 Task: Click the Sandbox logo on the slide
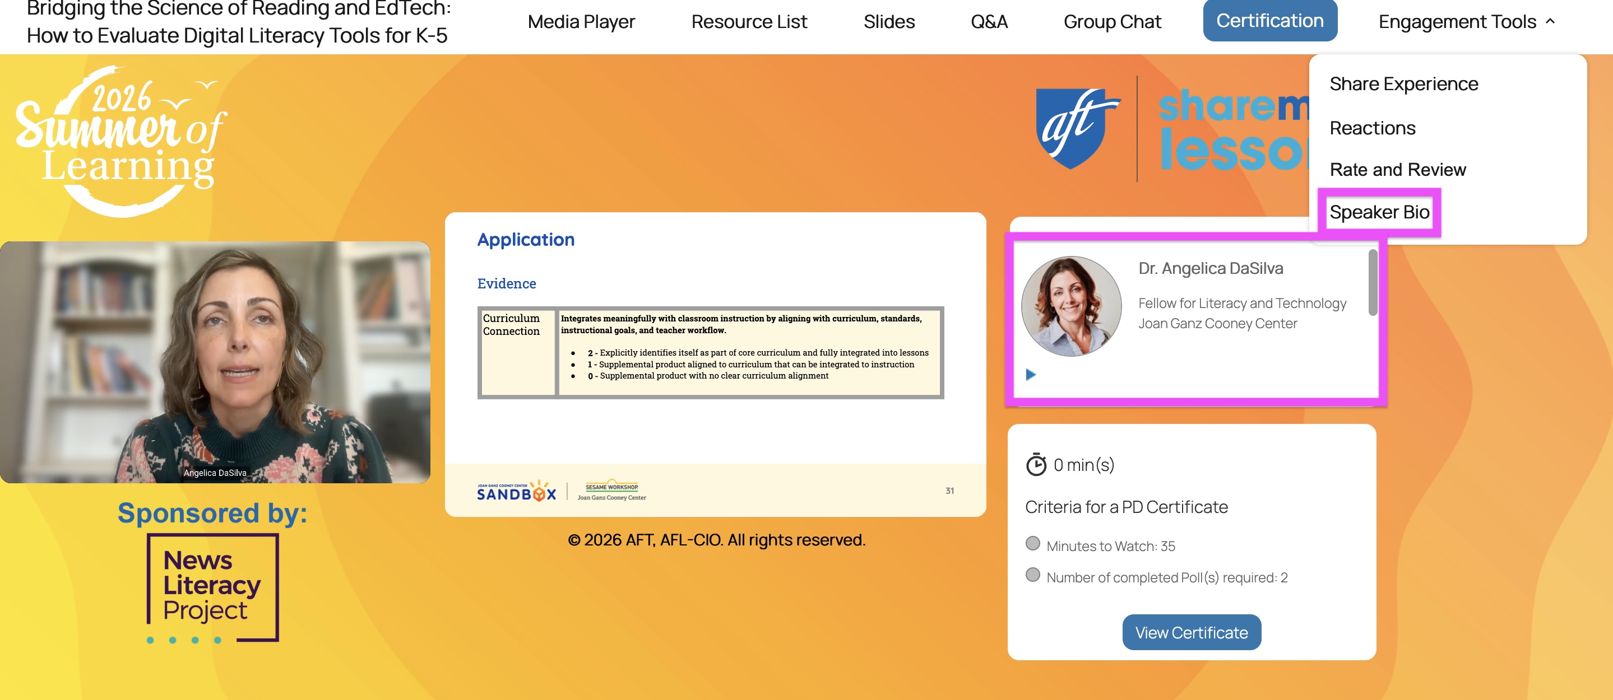click(516, 491)
